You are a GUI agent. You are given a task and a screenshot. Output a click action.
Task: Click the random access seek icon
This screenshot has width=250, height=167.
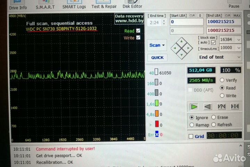221,106
